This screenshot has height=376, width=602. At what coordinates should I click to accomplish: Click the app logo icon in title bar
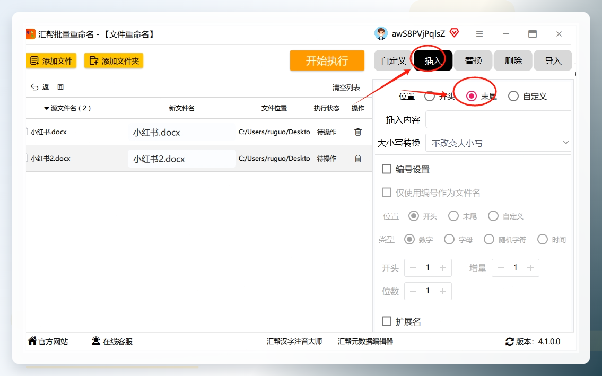coord(31,34)
